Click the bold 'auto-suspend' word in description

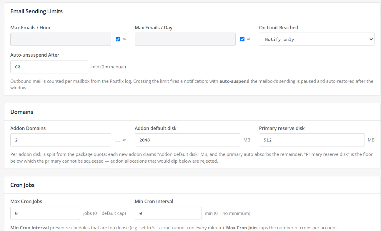(234, 81)
